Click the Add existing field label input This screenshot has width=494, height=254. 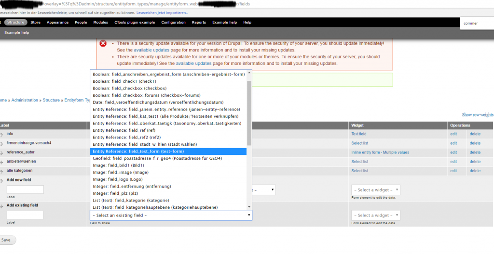tap(25, 215)
